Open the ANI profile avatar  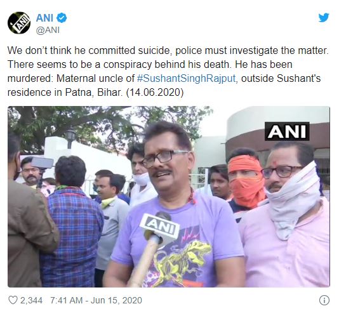(x=19, y=23)
